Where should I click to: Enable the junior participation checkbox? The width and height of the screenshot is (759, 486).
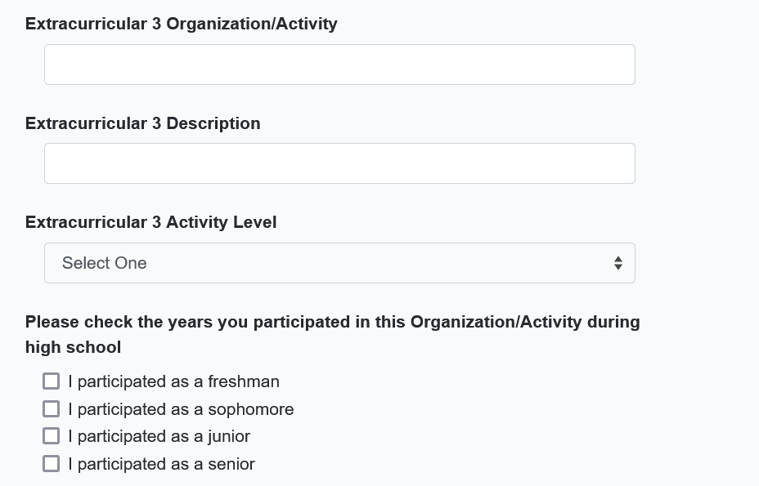[x=51, y=436]
